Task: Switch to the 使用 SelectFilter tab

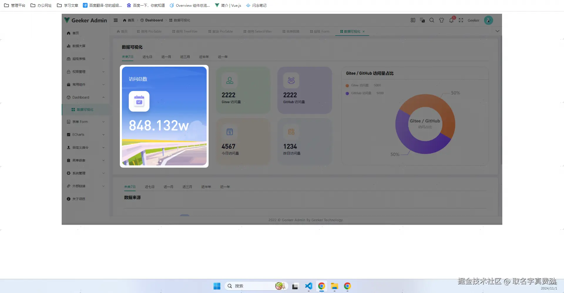Action: pyautogui.click(x=257, y=31)
